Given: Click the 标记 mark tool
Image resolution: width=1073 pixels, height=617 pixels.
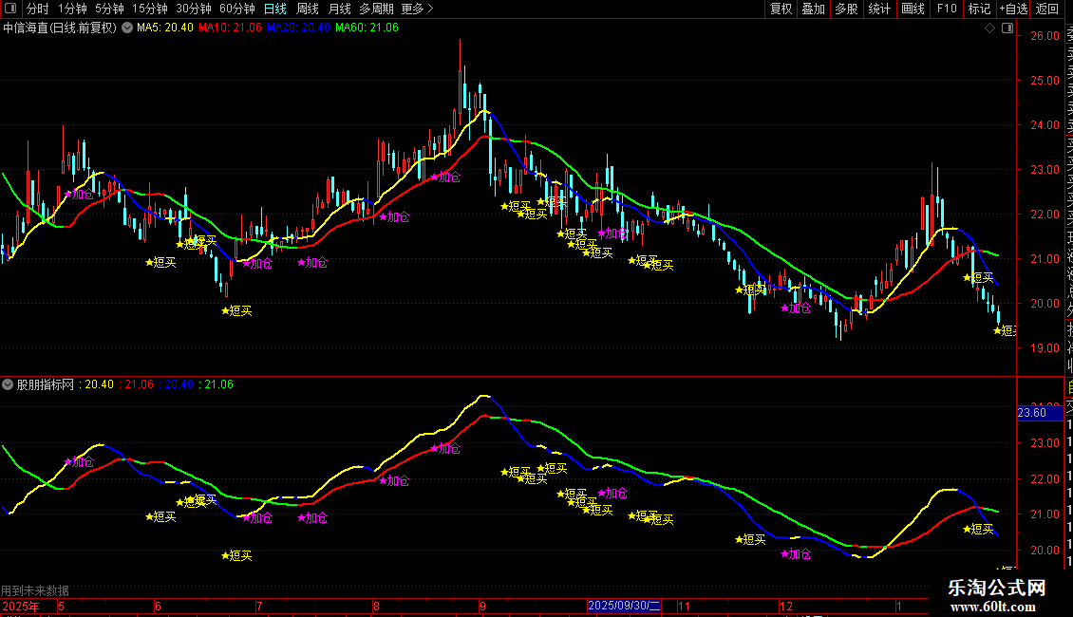Looking at the screenshot, I should [x=979, y=9].
